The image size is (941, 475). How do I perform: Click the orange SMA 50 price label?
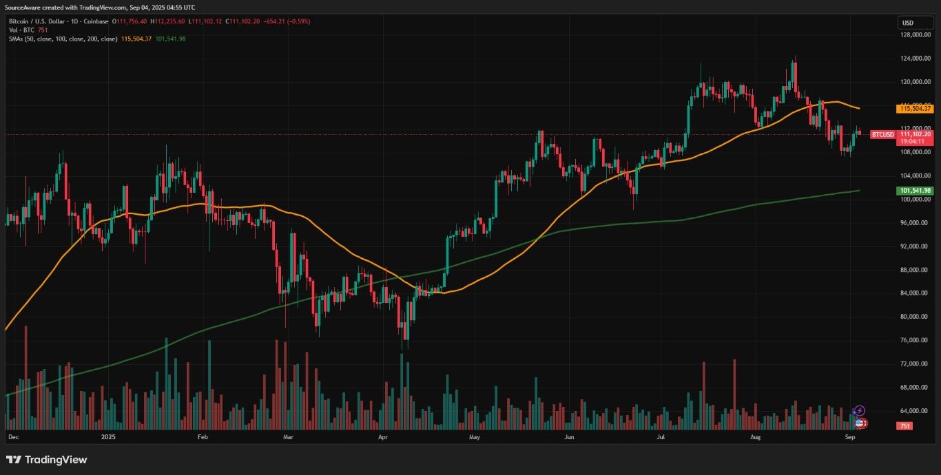click(916, 108)
